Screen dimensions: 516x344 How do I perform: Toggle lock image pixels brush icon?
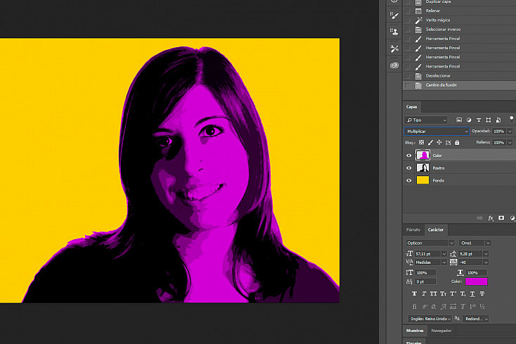(x=430, y=143)
